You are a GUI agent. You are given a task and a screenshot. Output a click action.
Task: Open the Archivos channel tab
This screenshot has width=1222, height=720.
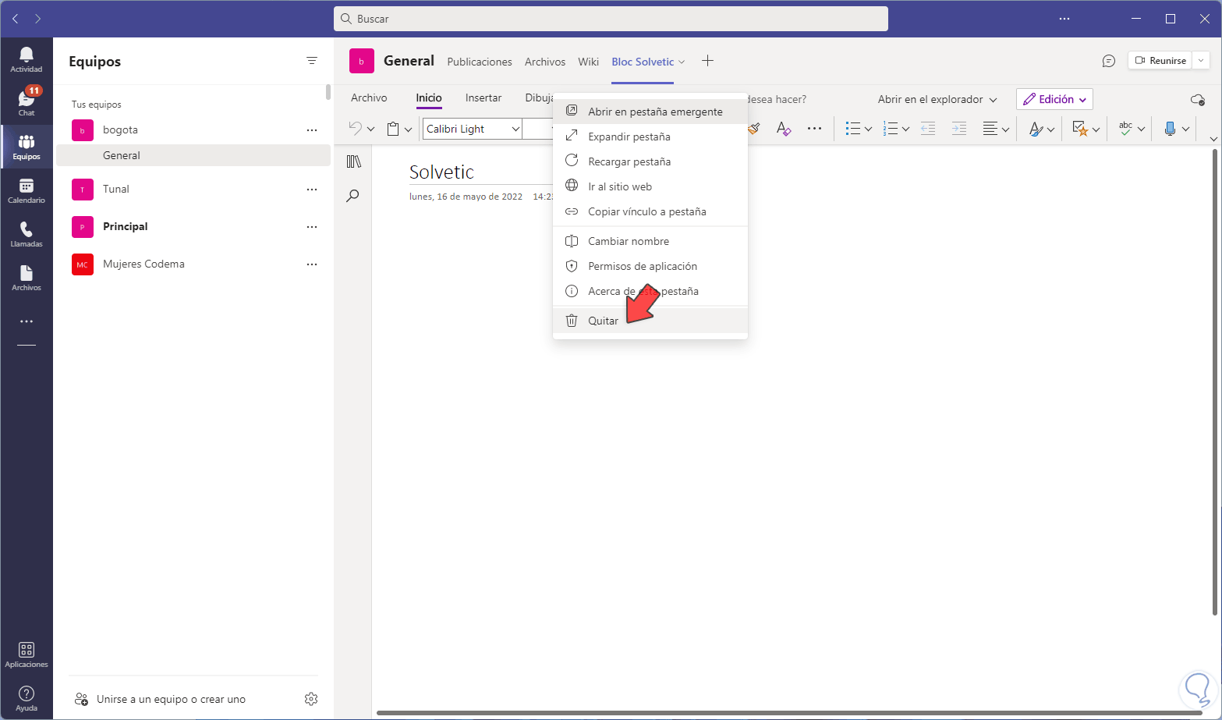(x=545, y=62)
